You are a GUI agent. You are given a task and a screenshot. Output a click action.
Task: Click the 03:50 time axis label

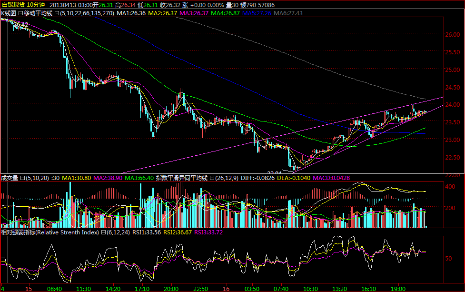click(252, 289)
